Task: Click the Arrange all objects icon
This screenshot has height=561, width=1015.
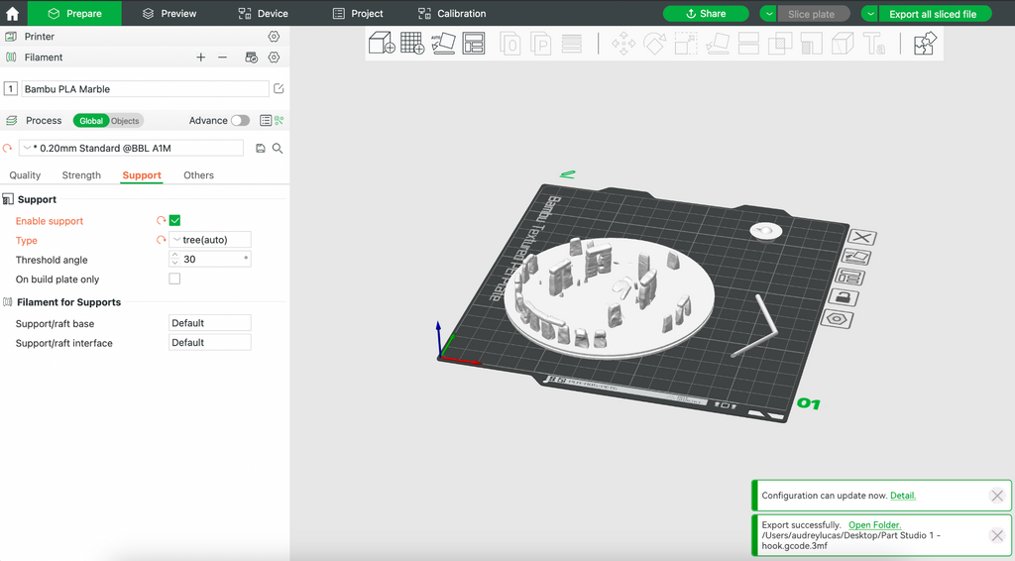Action: click(474, 44)
